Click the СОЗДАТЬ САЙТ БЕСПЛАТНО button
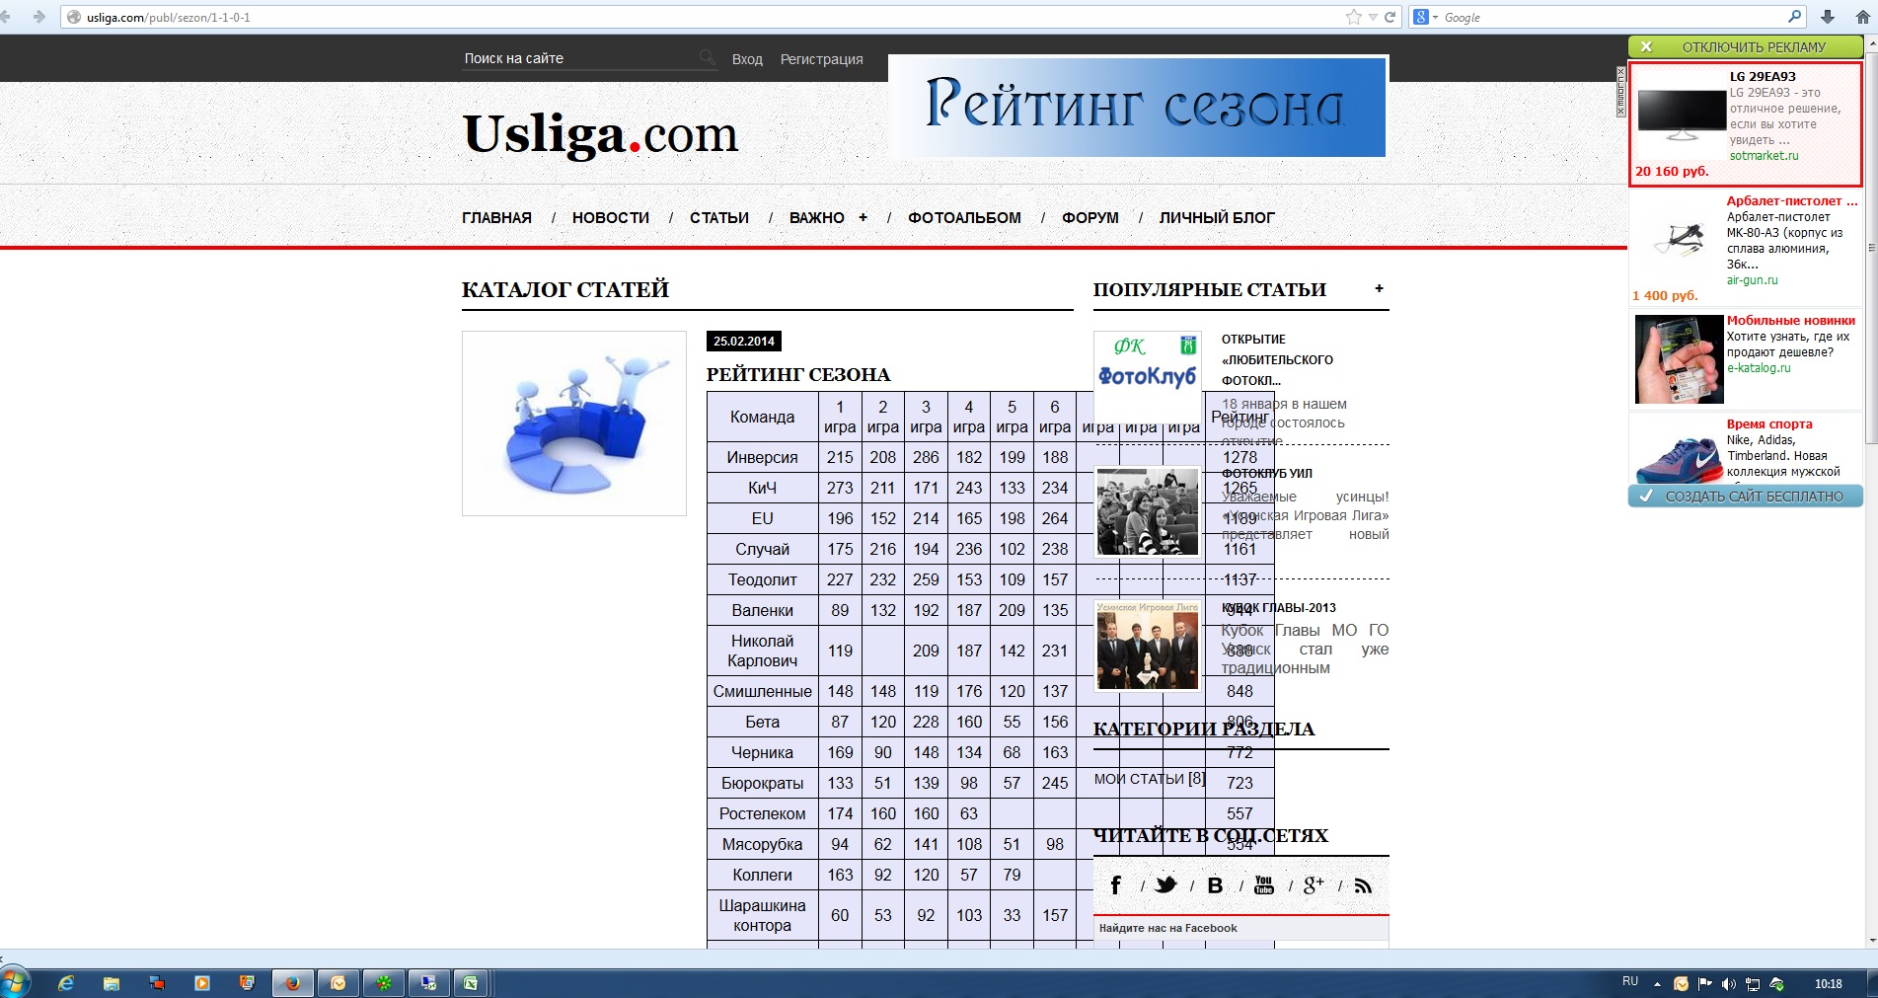 tap(1753, 497)
